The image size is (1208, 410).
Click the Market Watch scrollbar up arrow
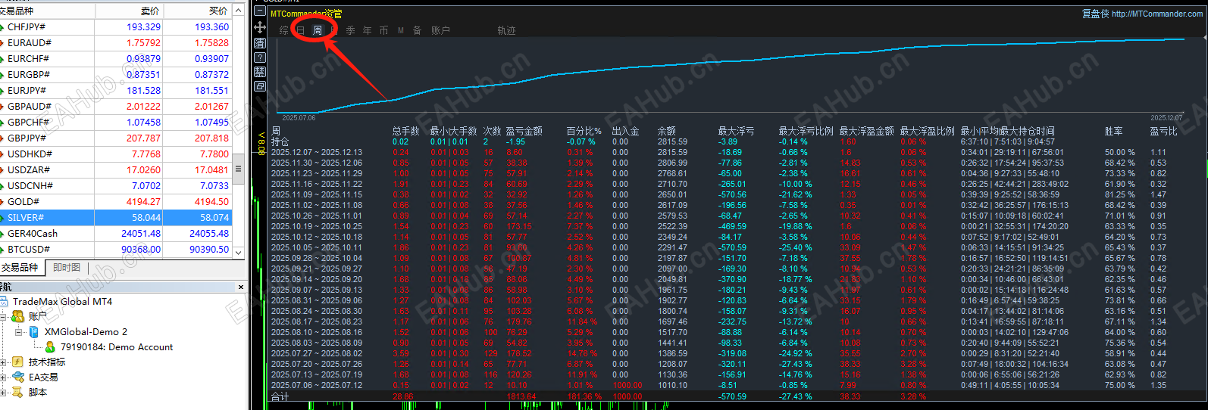coord(239,11)
